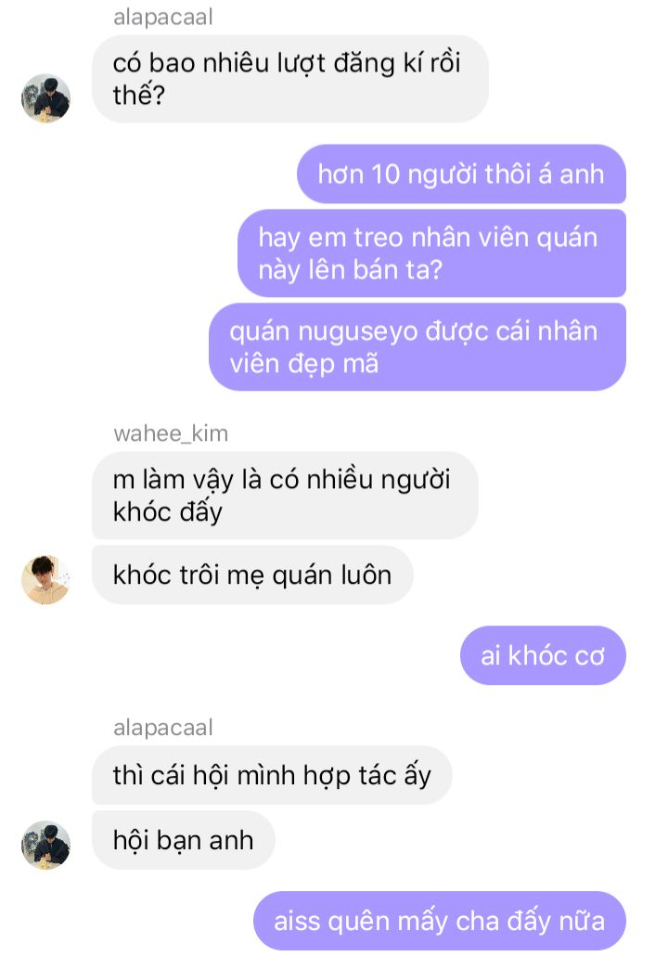Select the purple bubble 'ai khóc cơ'

click(543, 655)
